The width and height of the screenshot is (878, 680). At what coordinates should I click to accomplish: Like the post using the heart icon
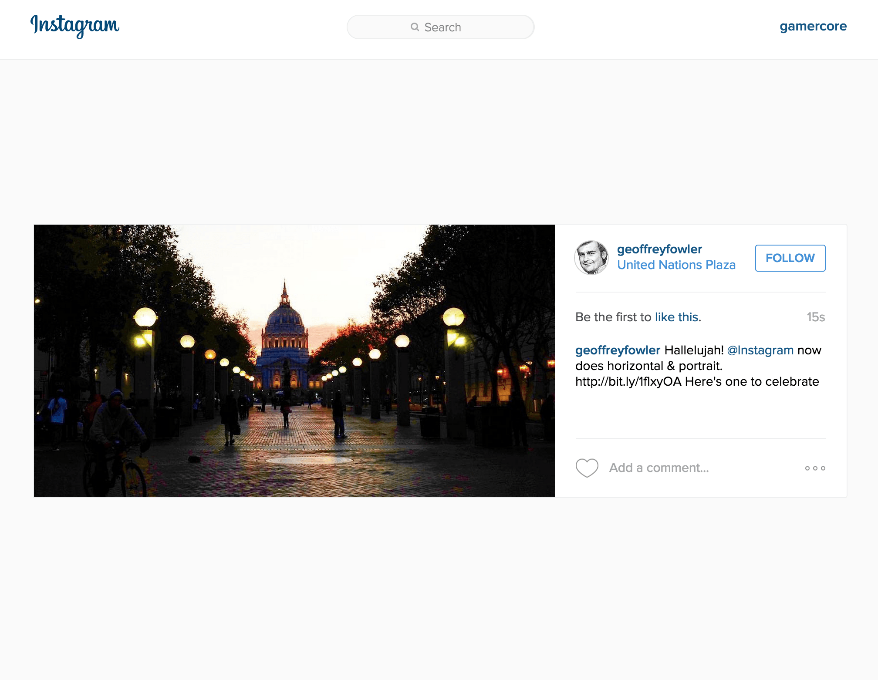[587, 468]
